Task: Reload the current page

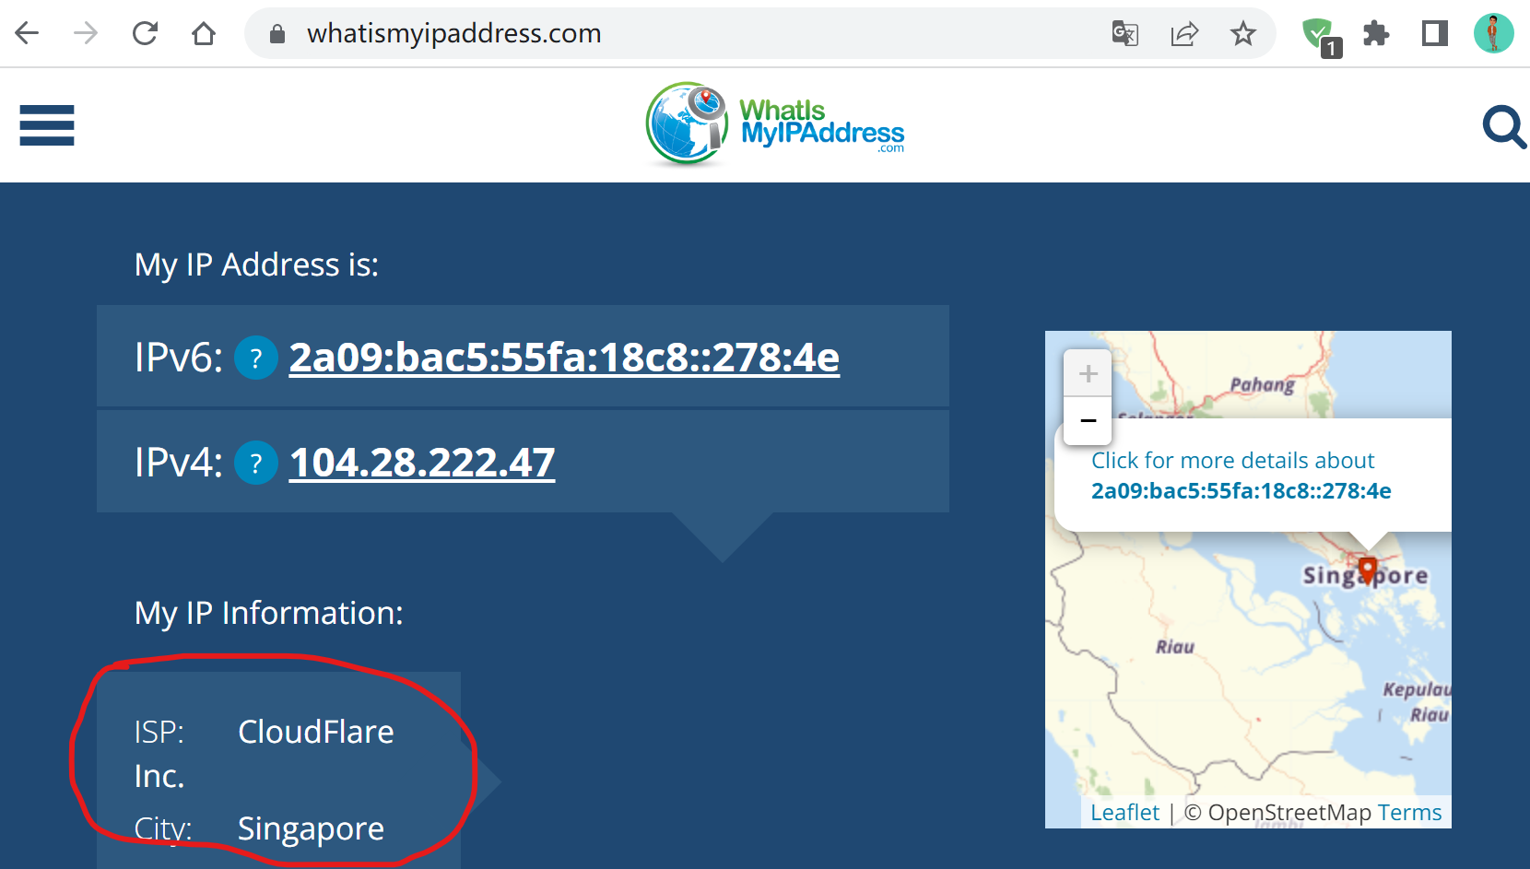Action: pyautogui.click(x=145, y=34)
